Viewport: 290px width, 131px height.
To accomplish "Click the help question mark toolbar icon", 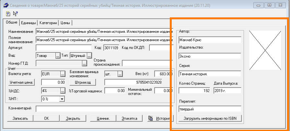I will [x=8, y=14].
